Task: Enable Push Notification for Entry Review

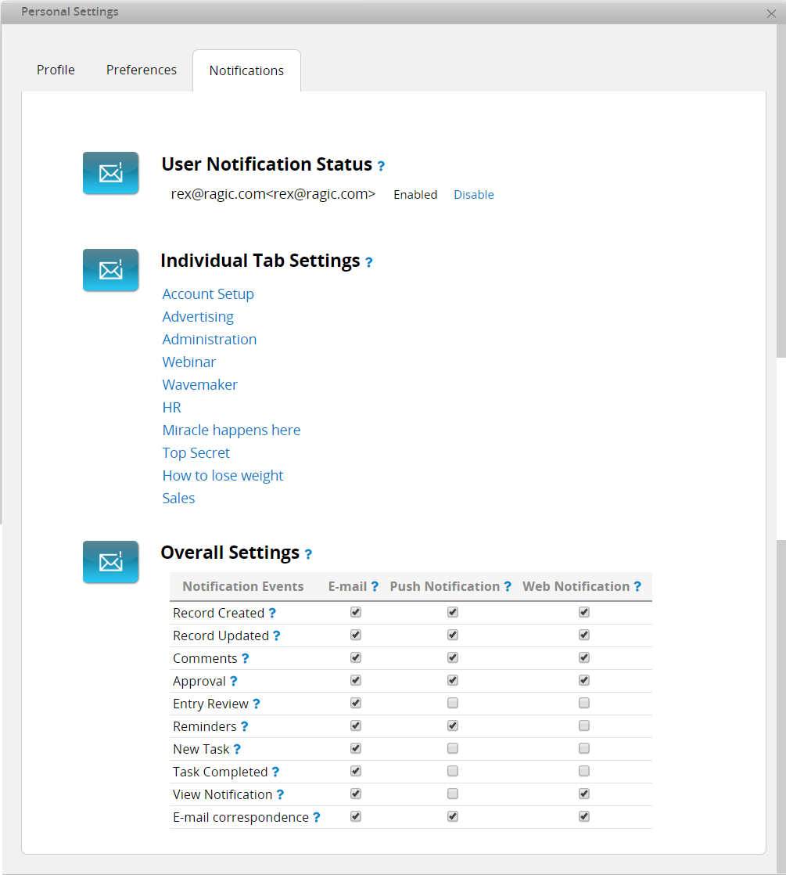Action: [453, 703]
